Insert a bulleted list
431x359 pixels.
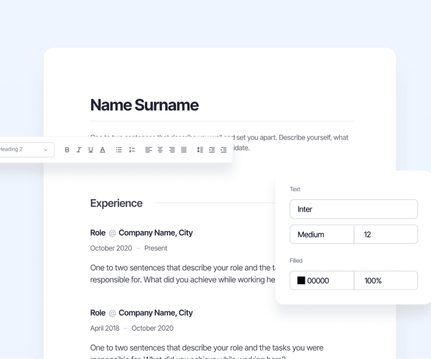tap(118, 149)
